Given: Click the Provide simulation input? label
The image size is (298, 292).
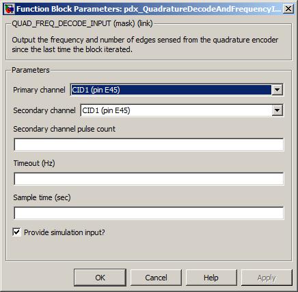Looking at the screenshot, I should [x=64, y=232].
